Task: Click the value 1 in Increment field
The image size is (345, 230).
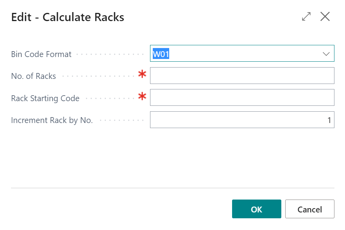Action: point(329,120)
